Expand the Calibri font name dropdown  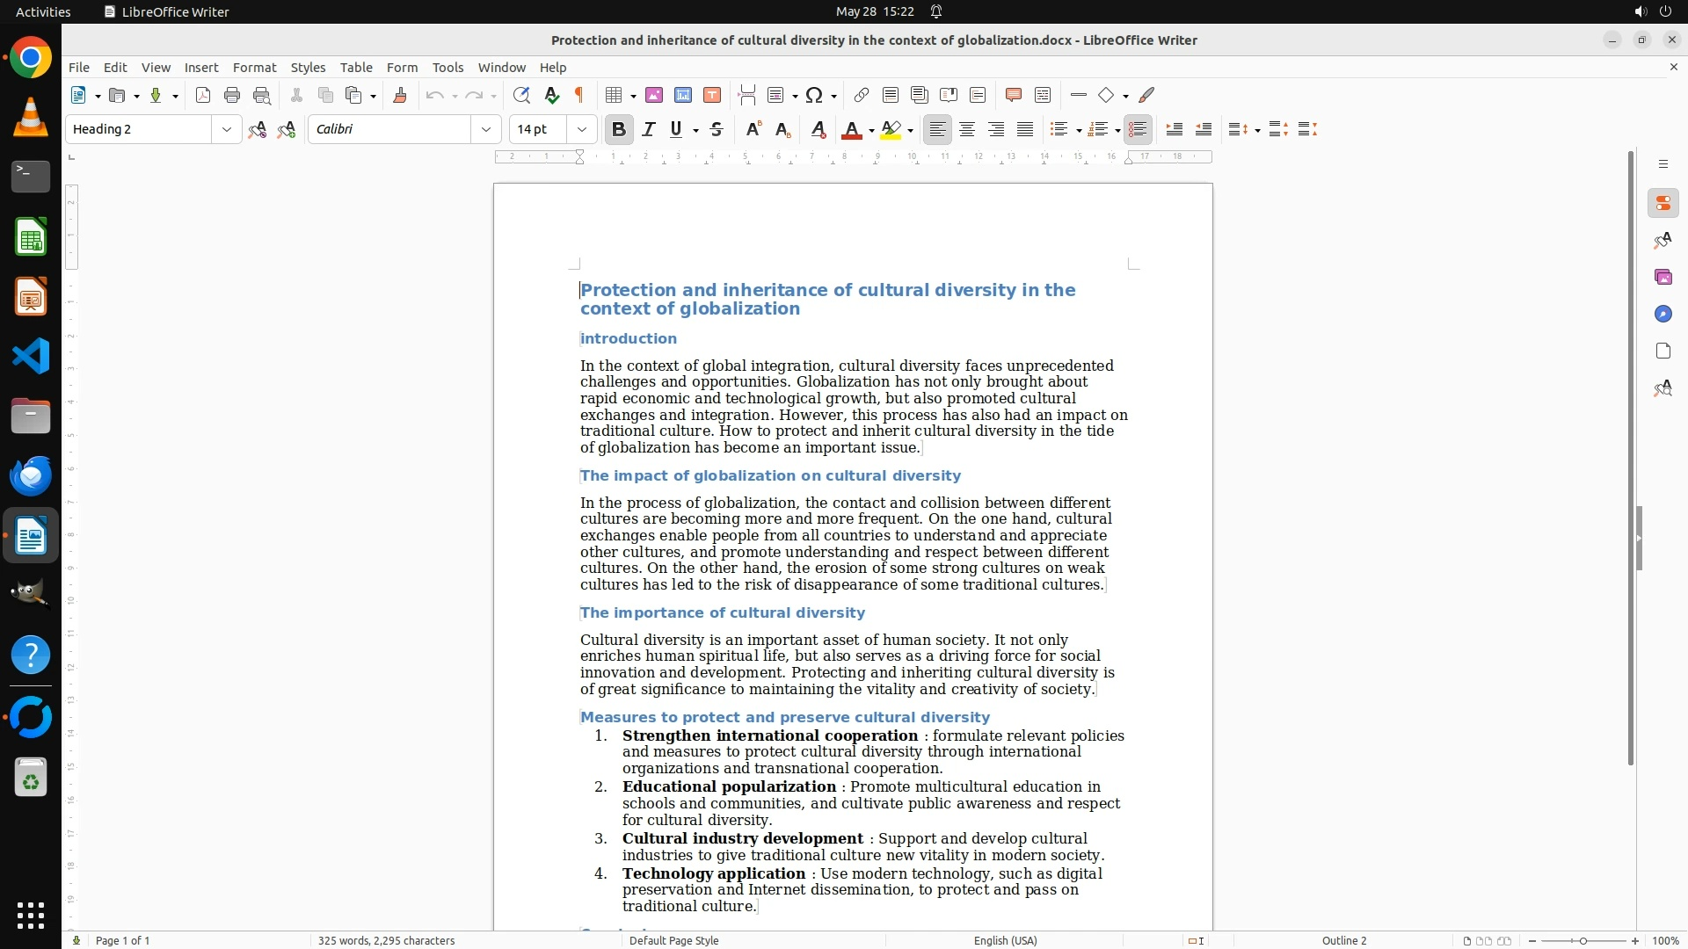[x=486, y=130]
